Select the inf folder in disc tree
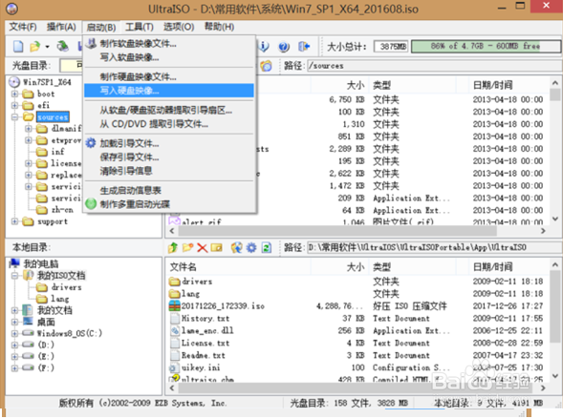 pyautogui.click(x=57, y=152)
